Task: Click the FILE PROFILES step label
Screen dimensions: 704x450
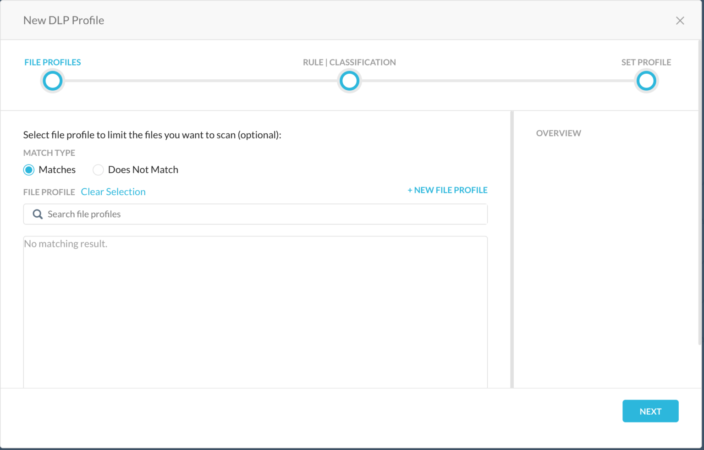Action: [x=52, y=62]
